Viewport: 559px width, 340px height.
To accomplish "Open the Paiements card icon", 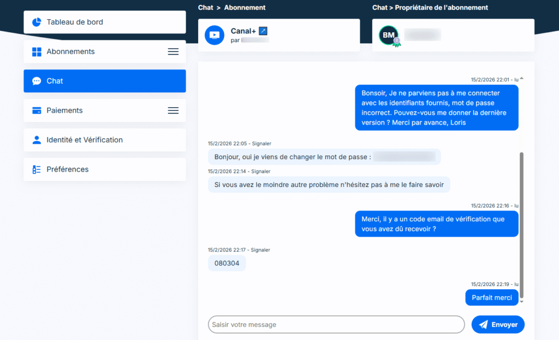I will (36, 110).
